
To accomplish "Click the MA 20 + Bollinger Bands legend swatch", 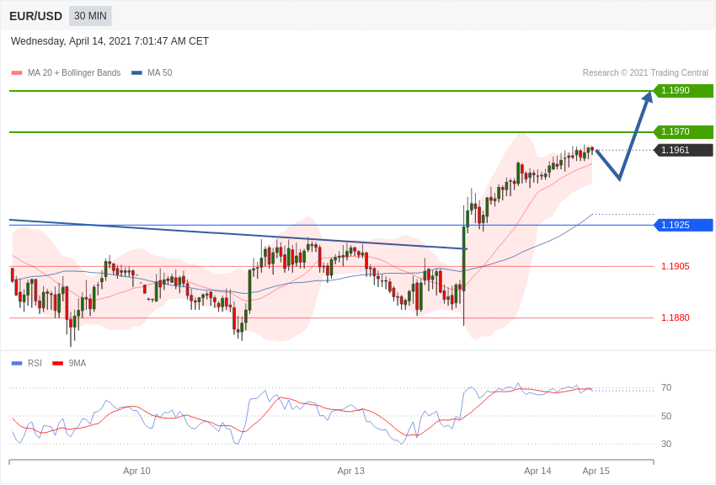I will click(x=17, y=73).
